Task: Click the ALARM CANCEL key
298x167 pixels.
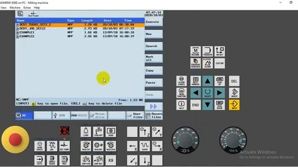Action: click(x=181, y=81)
